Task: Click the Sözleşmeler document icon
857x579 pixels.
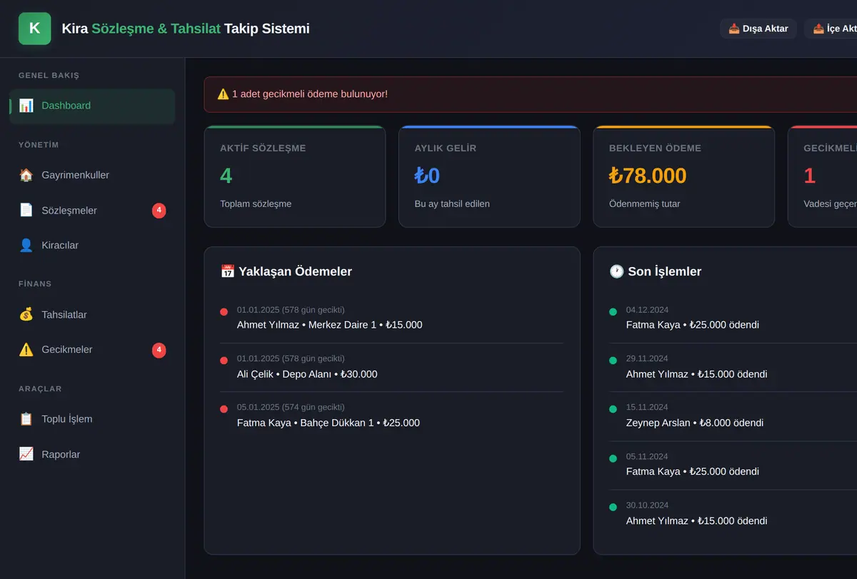Action: point(26,210)
